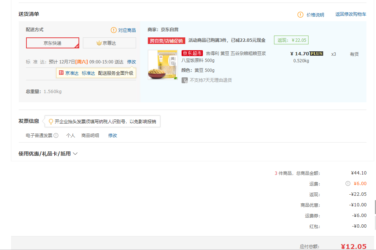Image resolution: width=376 pixels, height=250 pixels.
Task: Click the lightbulb tip icon in invoice info
Action: pyautogui.click(x=51, y=122)
